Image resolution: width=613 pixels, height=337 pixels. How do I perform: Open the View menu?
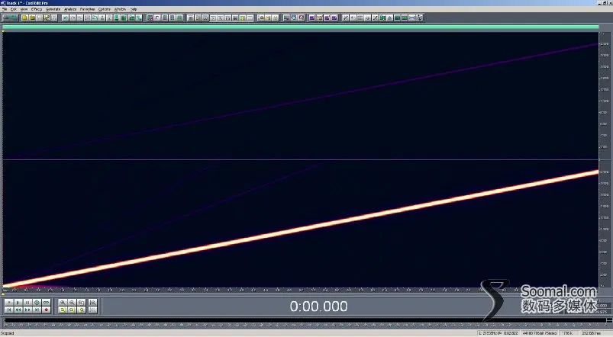click(x=24, y=9)
